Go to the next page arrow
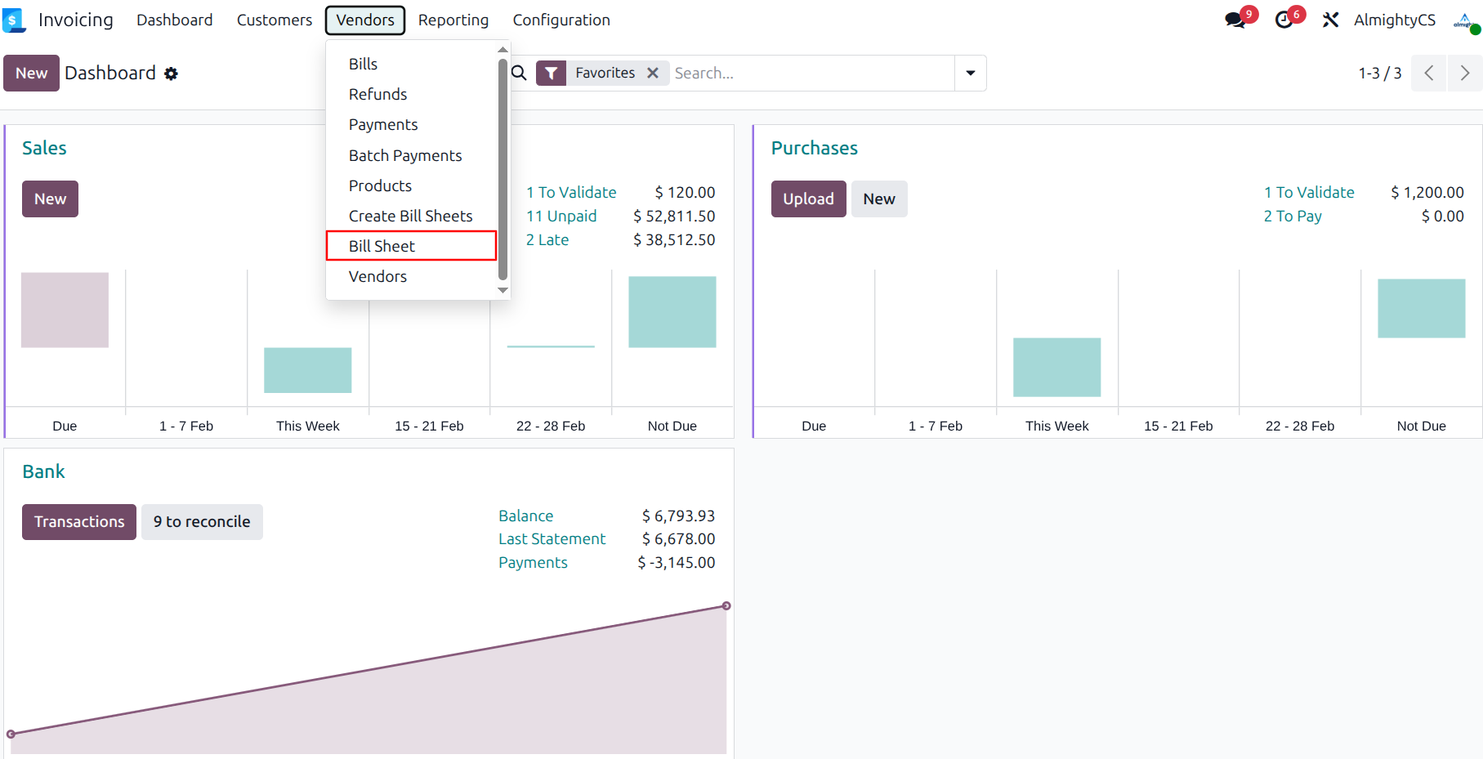The height and width of the screenshot is (759, 1483). pyautogui.click(x=1464, y=74)
